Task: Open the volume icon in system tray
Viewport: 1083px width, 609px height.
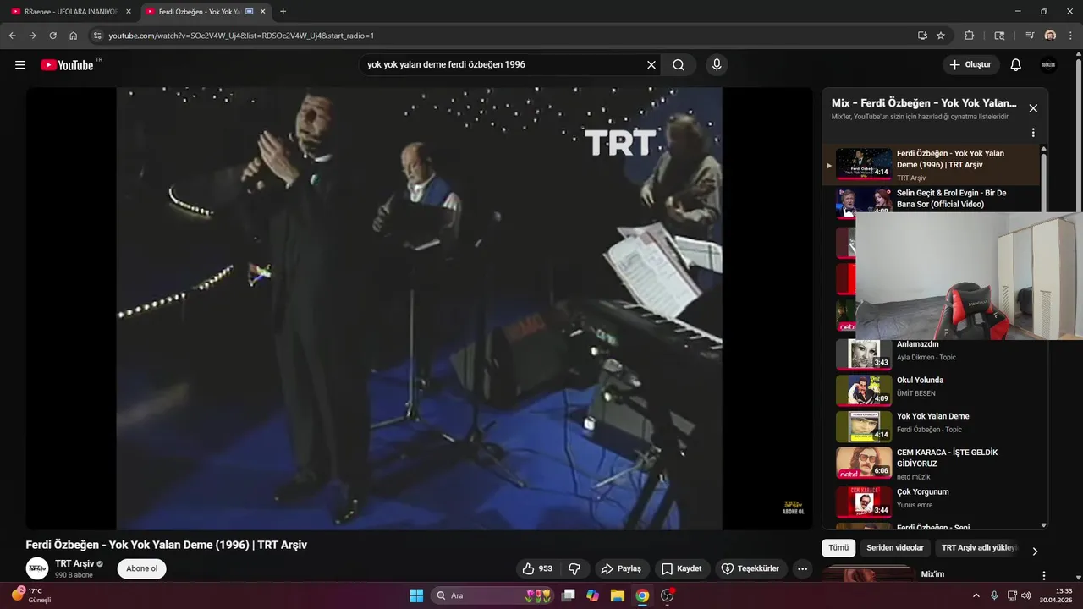Action: tap(1026, 595)
